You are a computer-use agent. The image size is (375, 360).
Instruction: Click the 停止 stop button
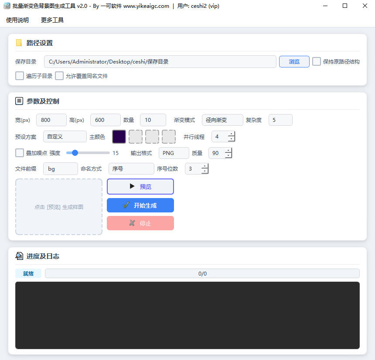click(140, 223)
